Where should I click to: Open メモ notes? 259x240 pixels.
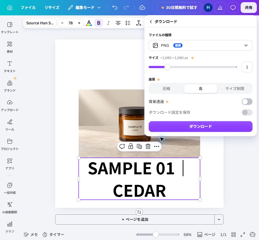click(x=31, y=235)
